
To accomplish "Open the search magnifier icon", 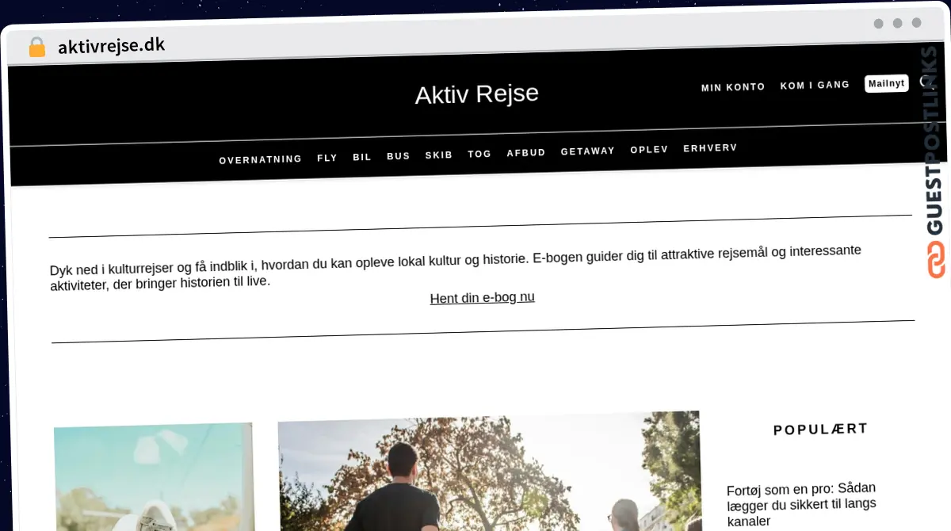I will [925, 81].
